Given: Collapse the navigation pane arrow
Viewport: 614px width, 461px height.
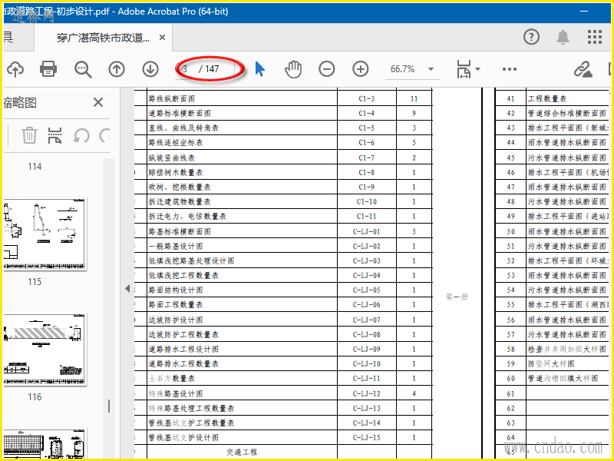Looking at the screenshot, I should coord(127,289).
